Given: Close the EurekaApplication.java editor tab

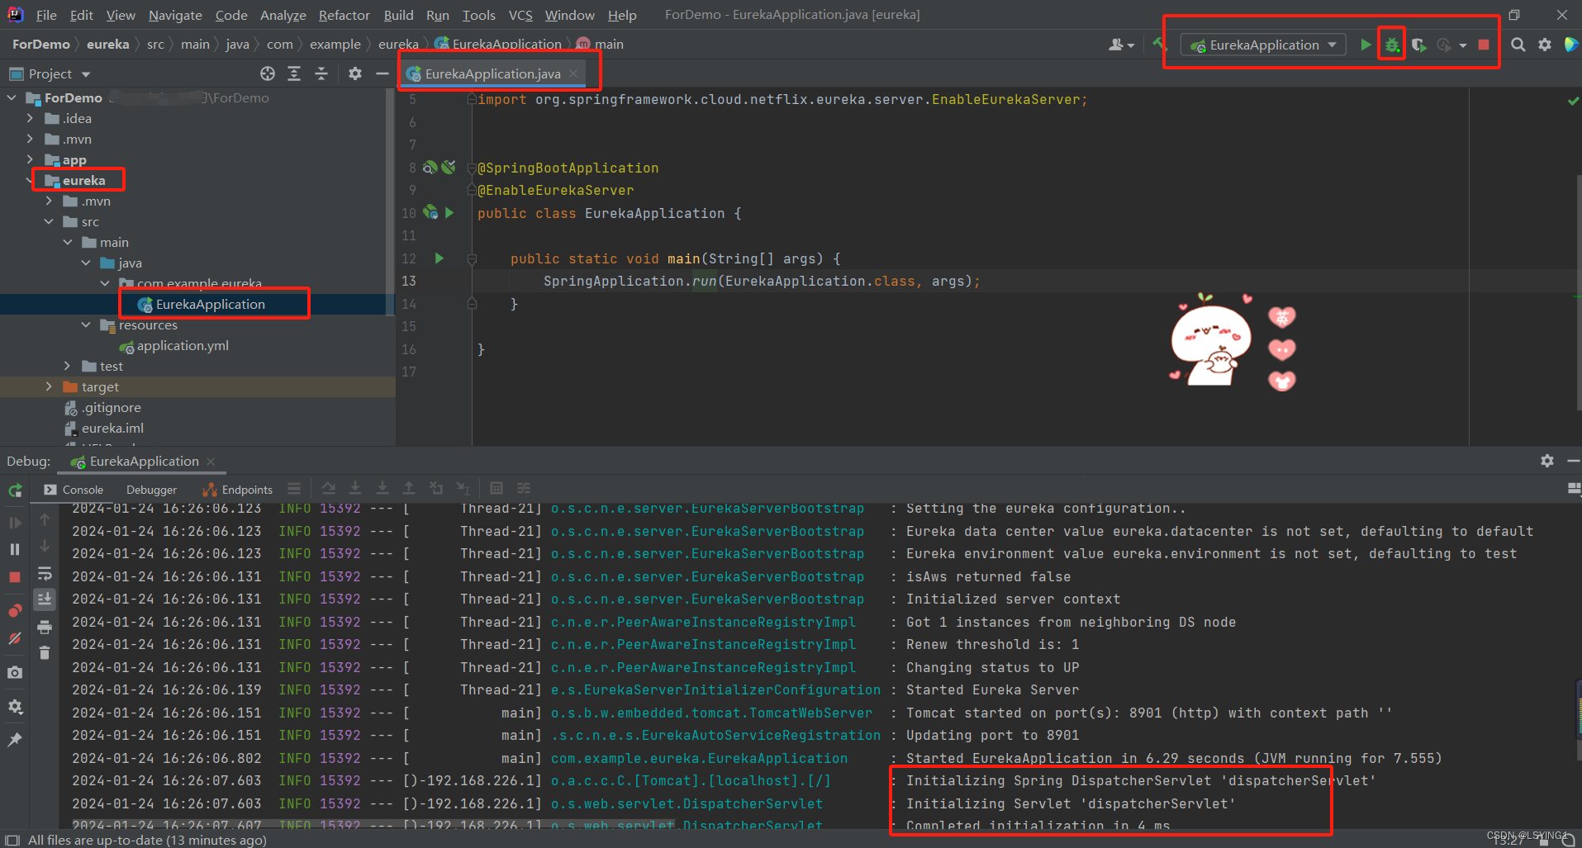Looking at the screenshot, I should [x=573, y=73].
